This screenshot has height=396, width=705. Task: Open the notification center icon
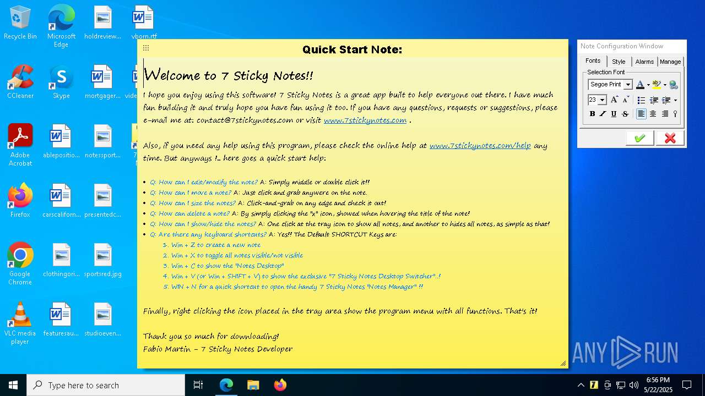(x=687, y=385)
